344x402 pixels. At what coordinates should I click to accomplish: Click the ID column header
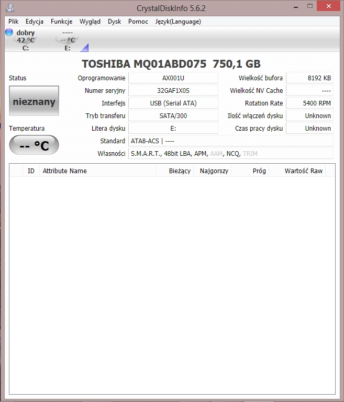click(x=31, y=171)
